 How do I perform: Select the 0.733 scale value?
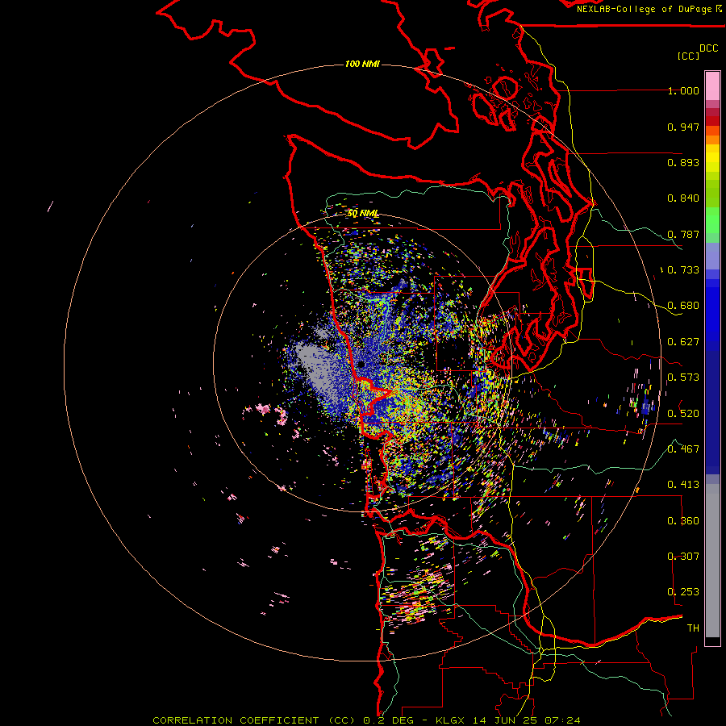[683, 270]
